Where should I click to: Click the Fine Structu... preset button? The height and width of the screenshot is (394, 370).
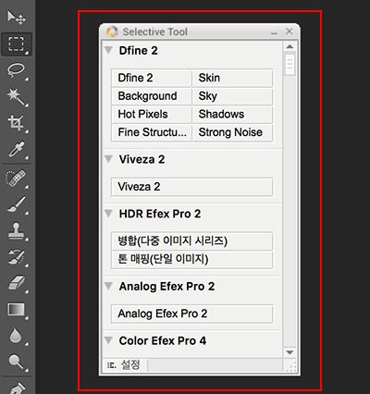pos(152,132)
